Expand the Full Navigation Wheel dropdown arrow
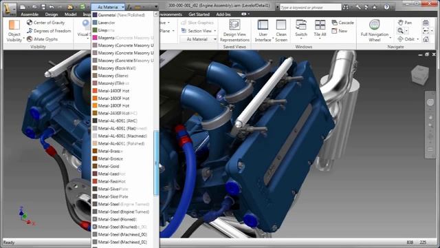This screenshot has width=440, height=248. point(390,37)
